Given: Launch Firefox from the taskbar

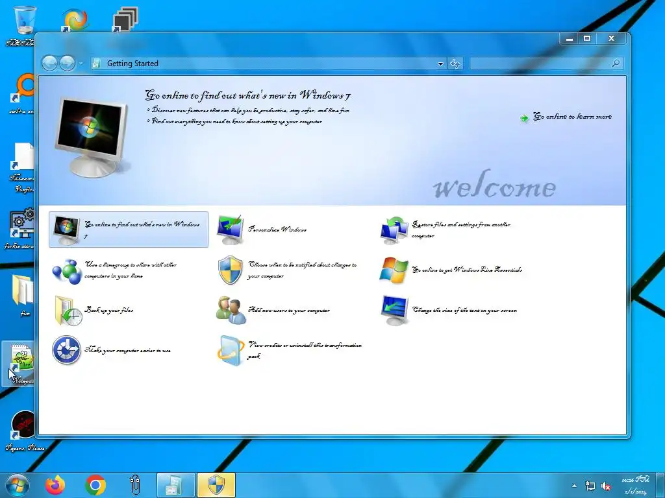Looking at the screenshot, I should coord(55,485).
